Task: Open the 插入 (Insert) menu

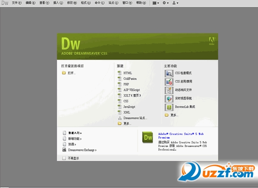Action: pyautogui.click(x=58, y=3)
